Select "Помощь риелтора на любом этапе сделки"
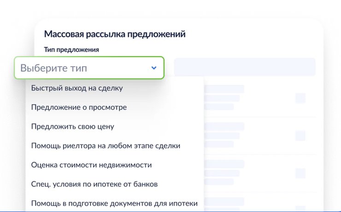Image resolution: width=341 pixels, height=212 pixels. 106,146
